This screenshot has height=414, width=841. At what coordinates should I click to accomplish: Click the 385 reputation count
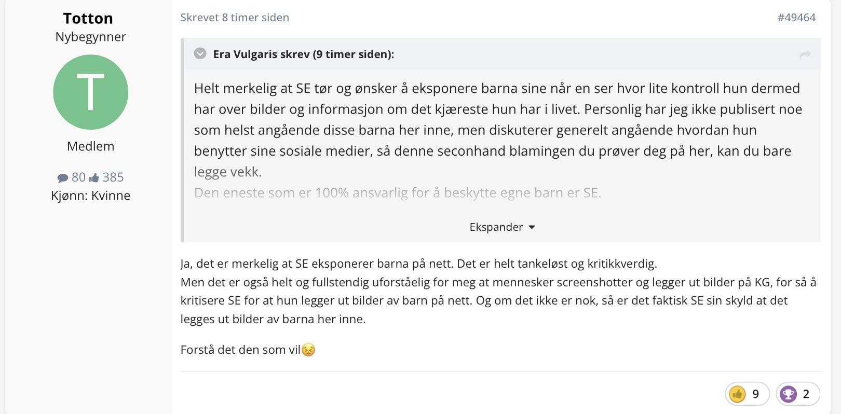(113, 177)
